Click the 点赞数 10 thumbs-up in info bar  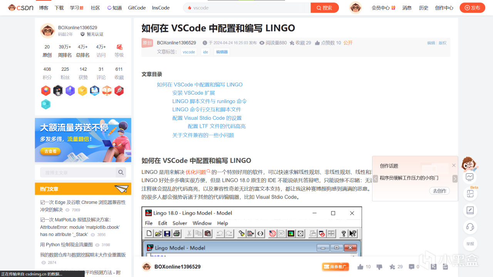tap(328, 43)
